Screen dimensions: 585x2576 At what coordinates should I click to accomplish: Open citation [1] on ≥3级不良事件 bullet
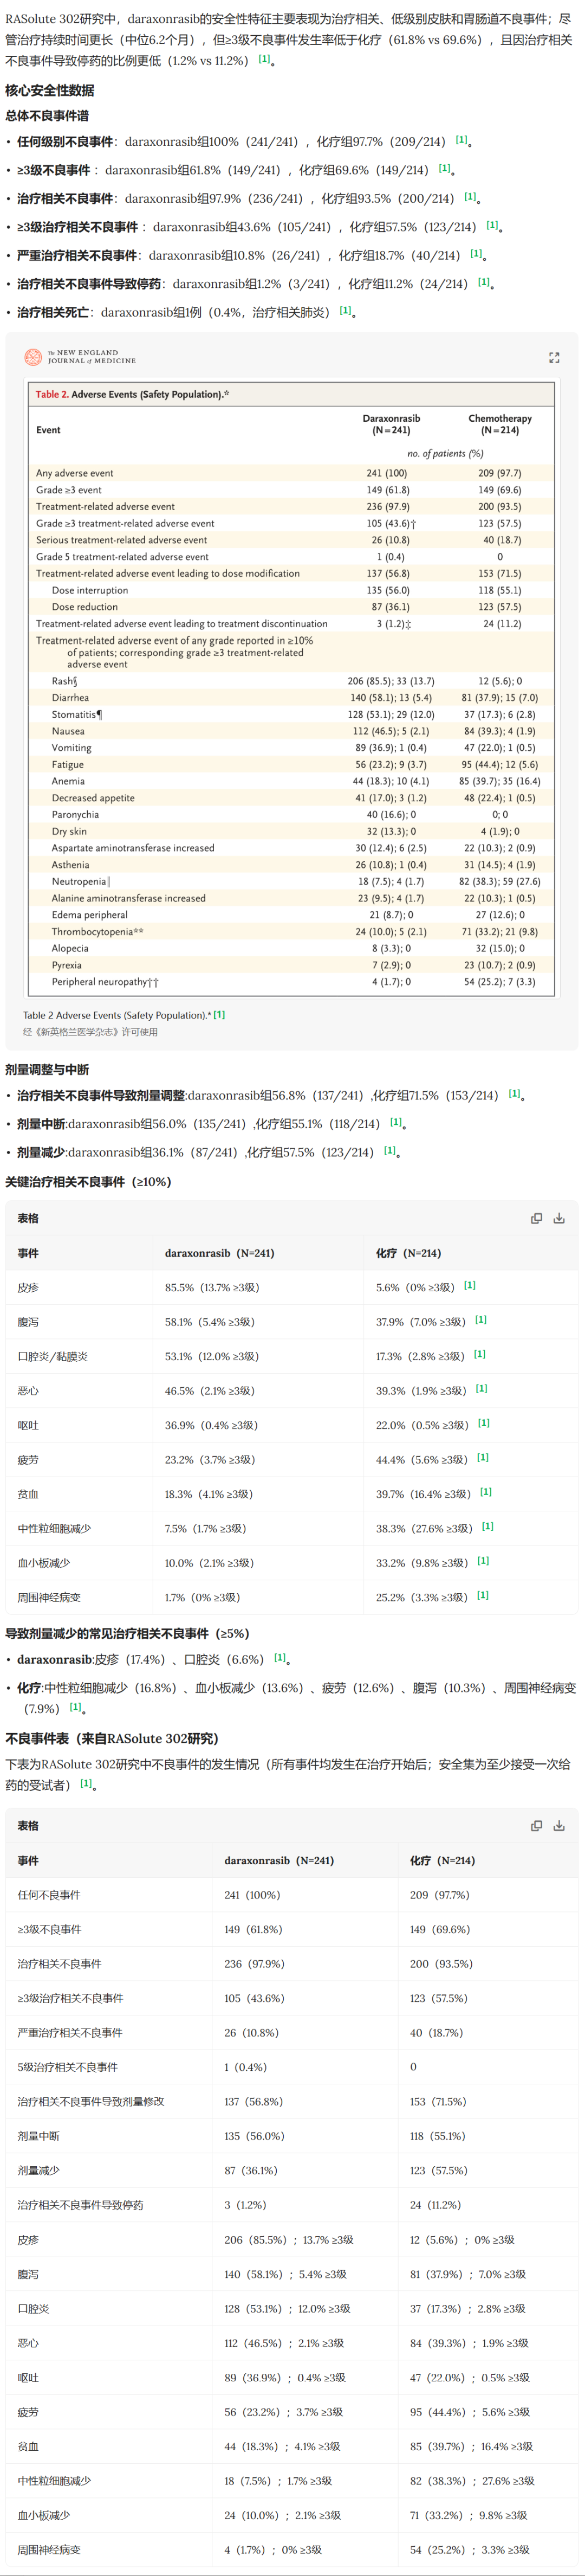point(444,168)
